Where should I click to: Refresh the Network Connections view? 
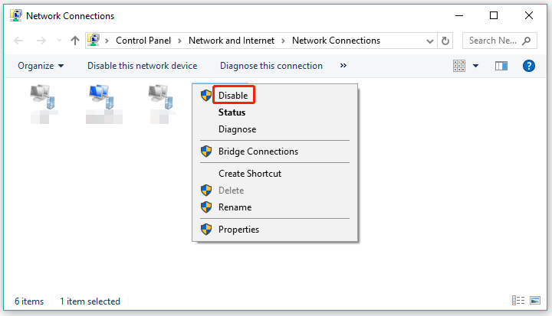coord(445,41)
